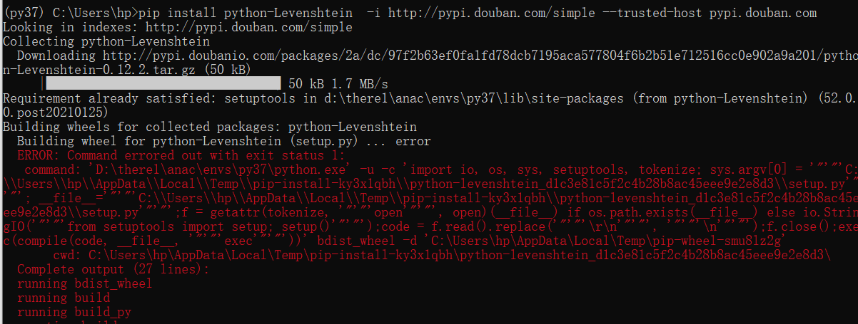Click the 'Collecting python-Levenshtein' line
The height and width of the screenshot is (324, 858).
click(106, 42)
